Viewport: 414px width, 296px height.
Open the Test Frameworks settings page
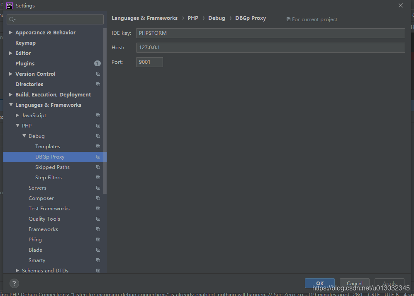[49, 209]
